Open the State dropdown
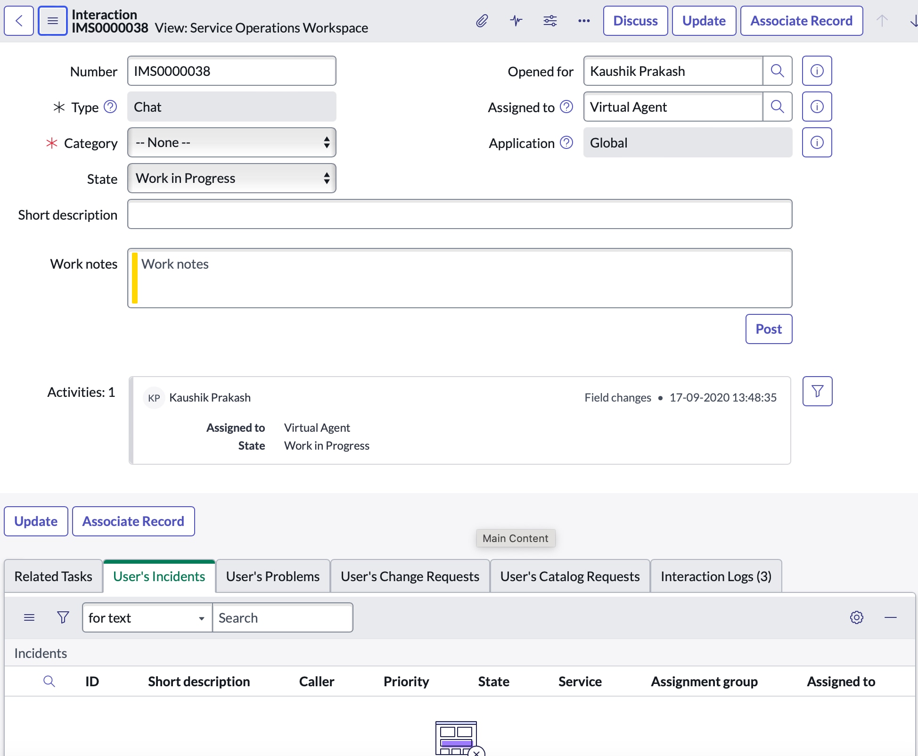Image resolution: width=918 pixels, height=756 pixels. (x=232, y=178)
